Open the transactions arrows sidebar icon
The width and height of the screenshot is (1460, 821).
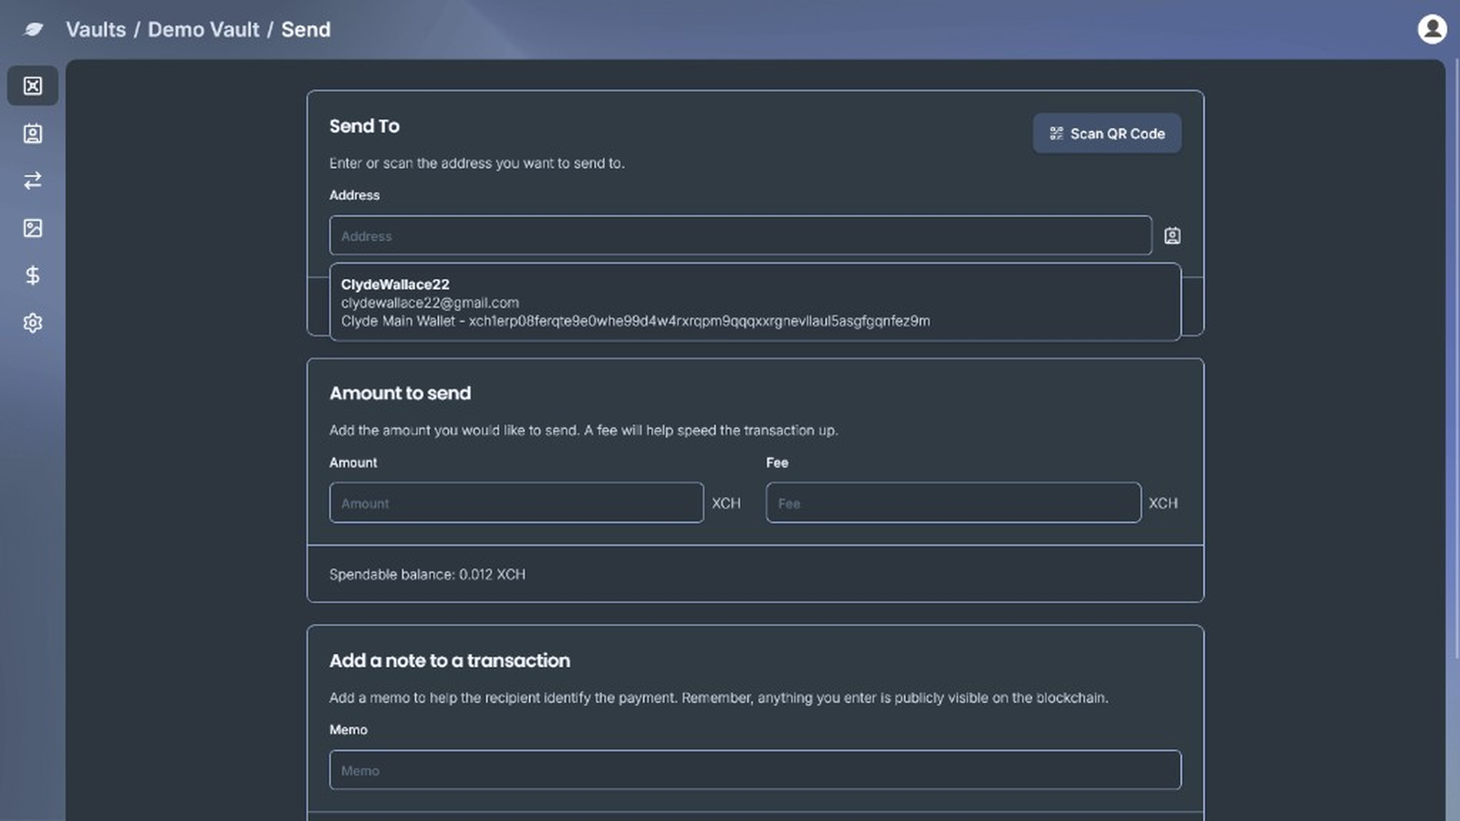click(x=33, y=181)
